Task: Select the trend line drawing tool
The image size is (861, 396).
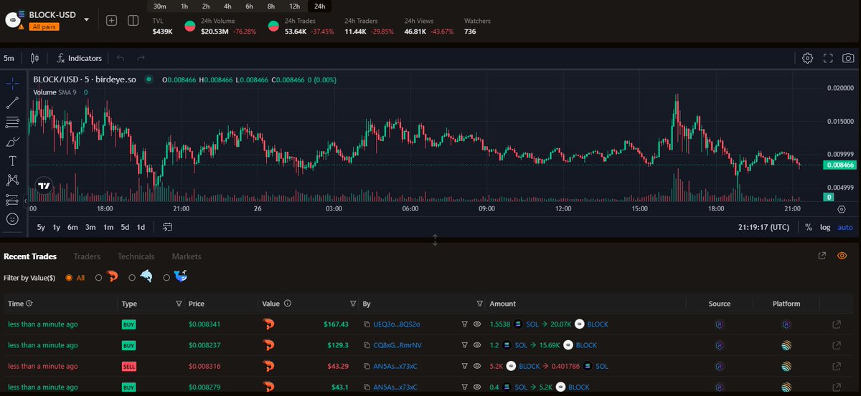Action: pos(12,104)
